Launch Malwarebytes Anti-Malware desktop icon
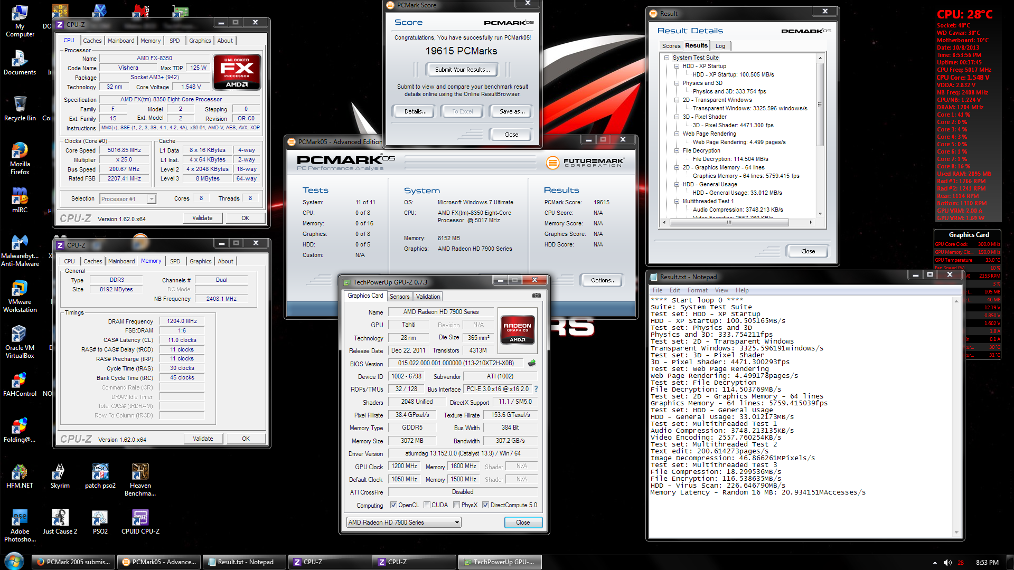 click(20, 251)
